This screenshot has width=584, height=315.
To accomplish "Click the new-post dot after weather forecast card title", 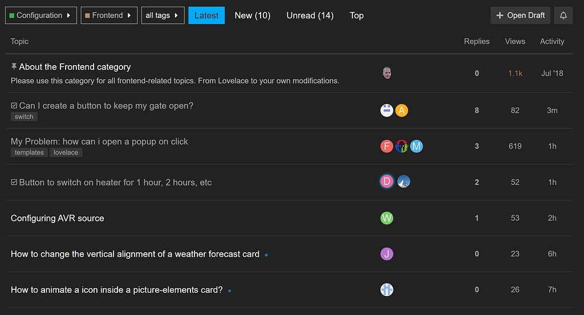I will tap(266, 255).
